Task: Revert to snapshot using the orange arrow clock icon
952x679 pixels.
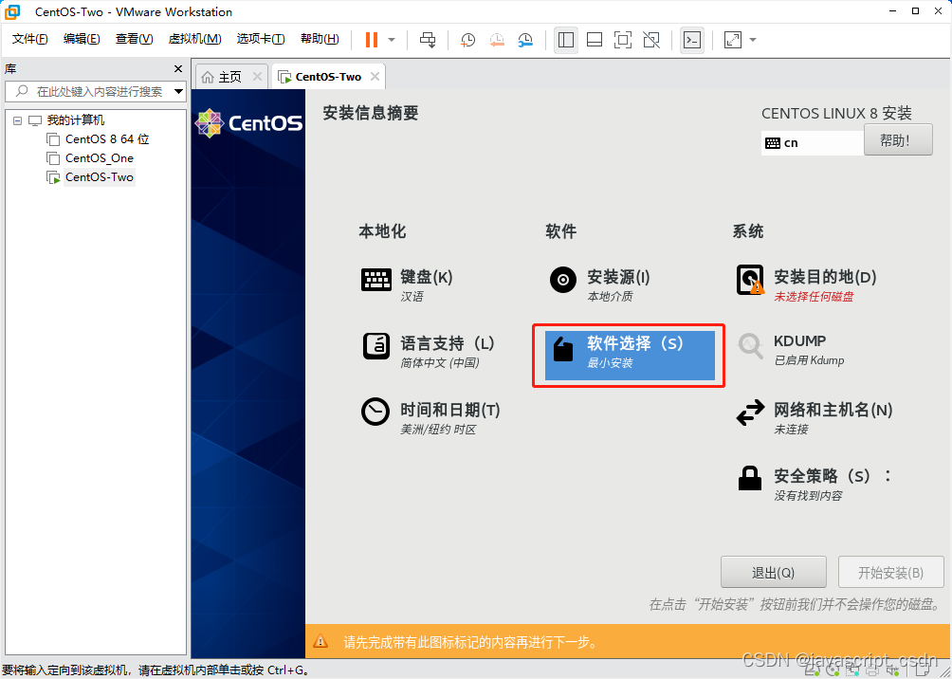Action: (497, 40)
